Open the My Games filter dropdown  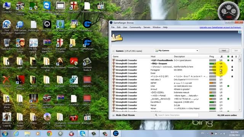coord(177,51)
